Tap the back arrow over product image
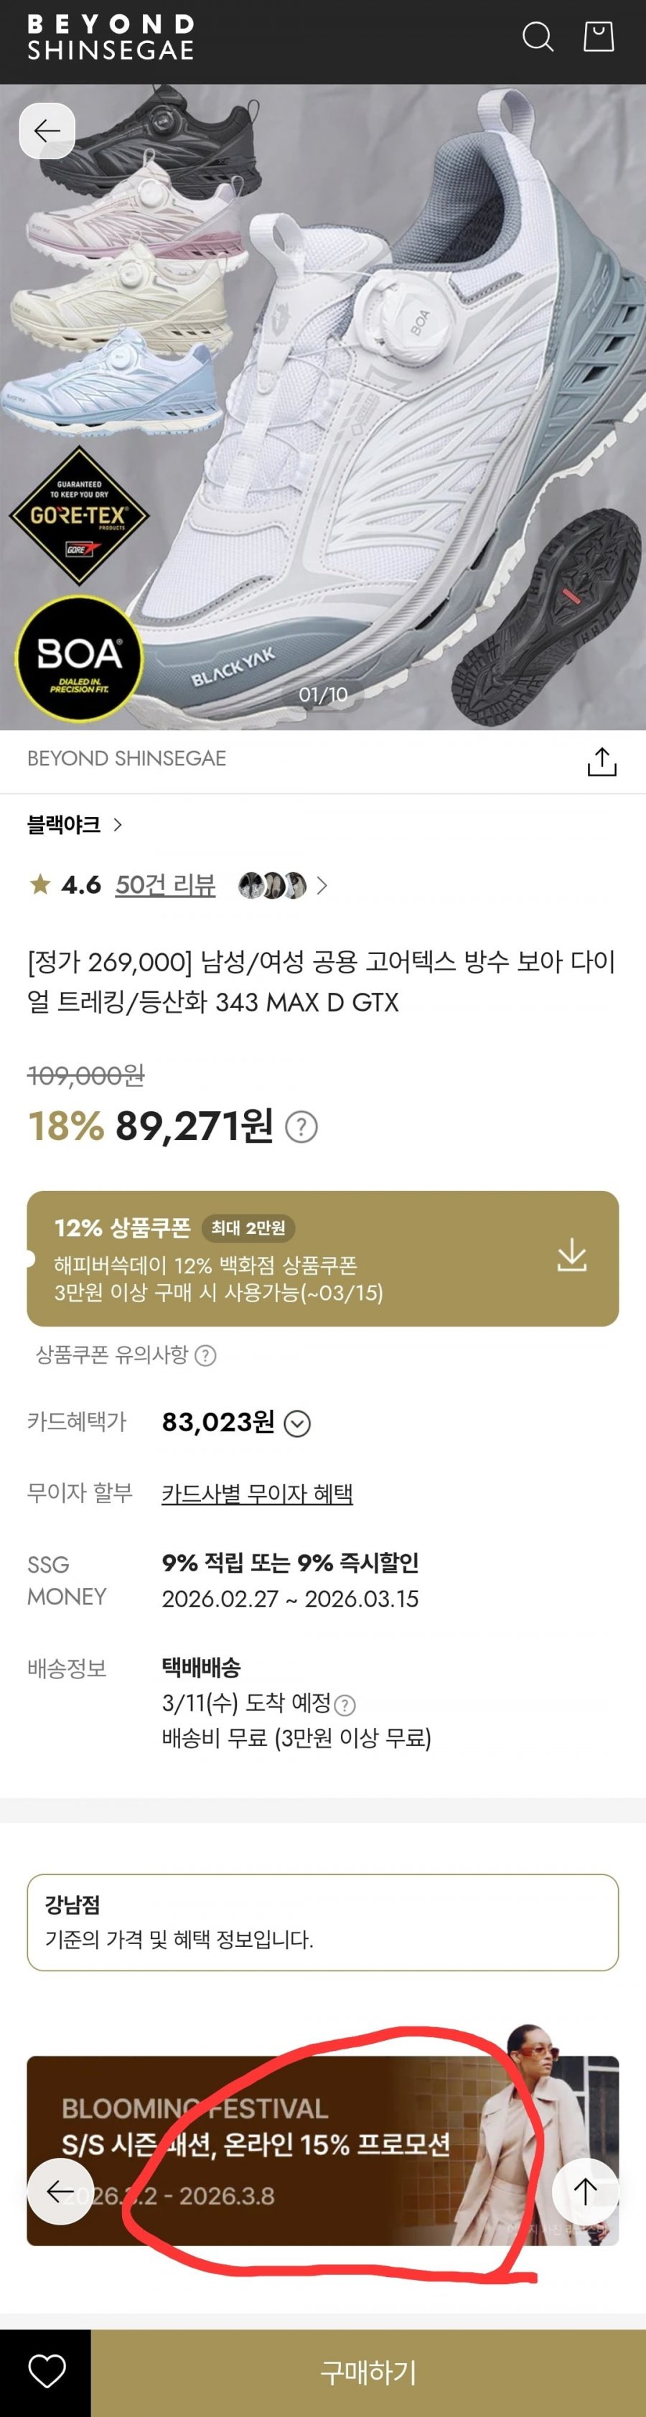 [x=47, y=131]
